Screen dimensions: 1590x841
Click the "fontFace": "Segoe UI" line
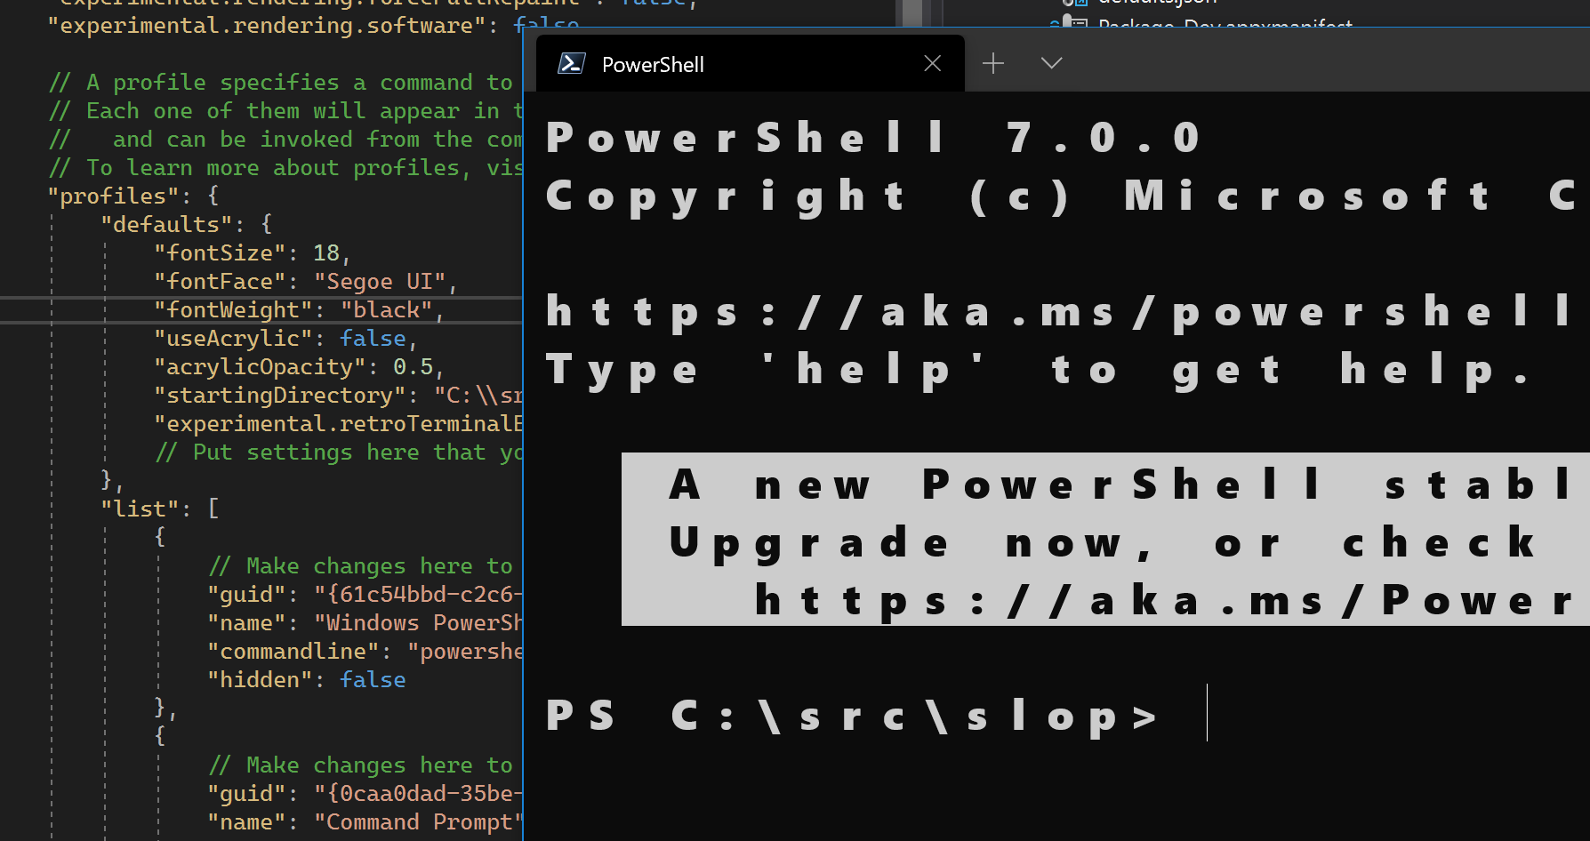(305, 281)
